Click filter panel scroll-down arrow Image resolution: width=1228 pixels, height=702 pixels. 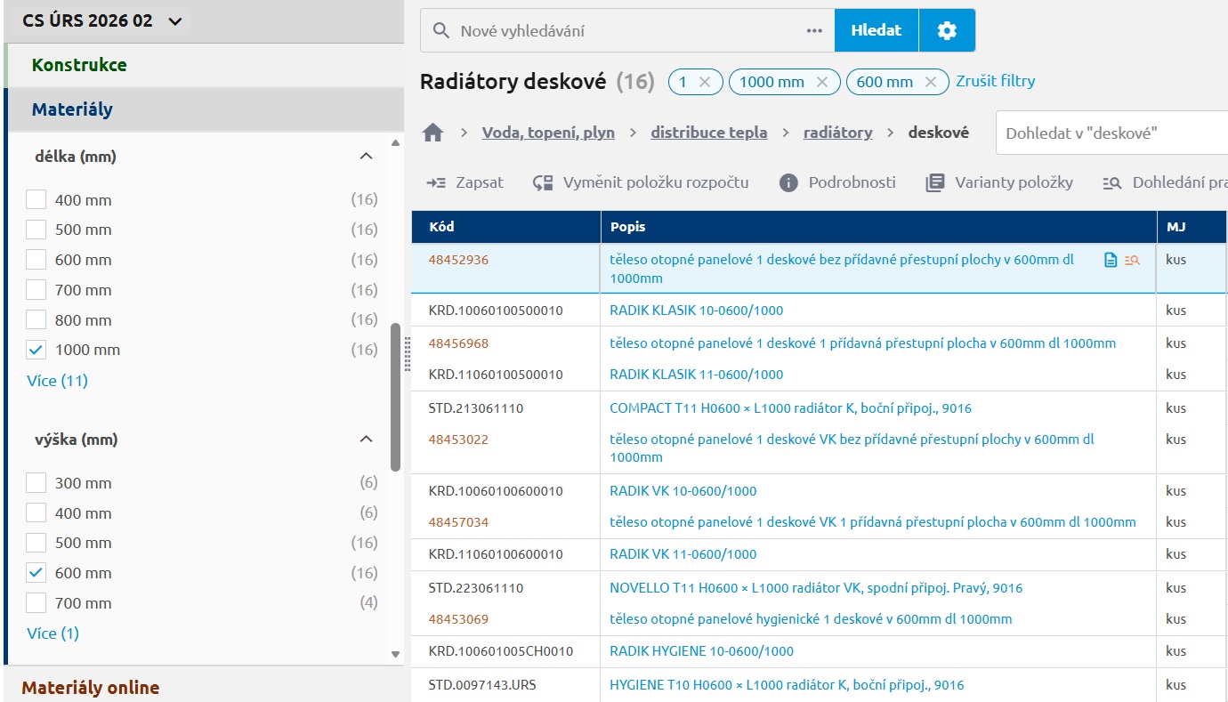click(396, 654)
